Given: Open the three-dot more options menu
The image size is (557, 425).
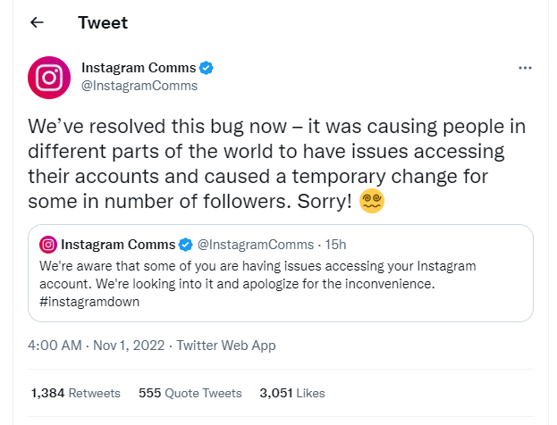Looking at the screenshot, I should (525, 68).
